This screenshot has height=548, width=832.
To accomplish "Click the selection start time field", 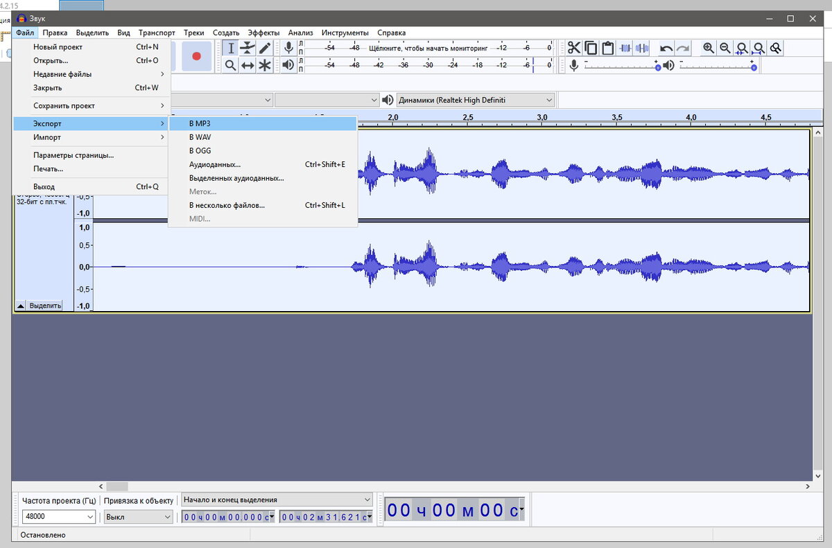I will pyautogui.click(x=229, y=517).
